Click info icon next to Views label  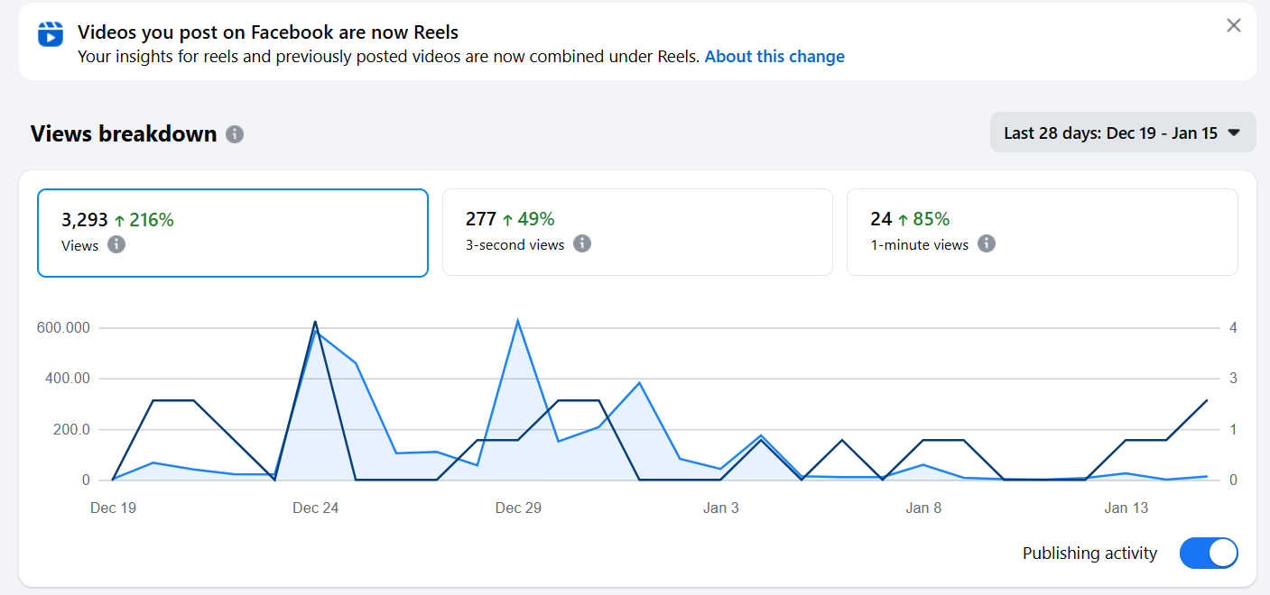coord(116,244)
